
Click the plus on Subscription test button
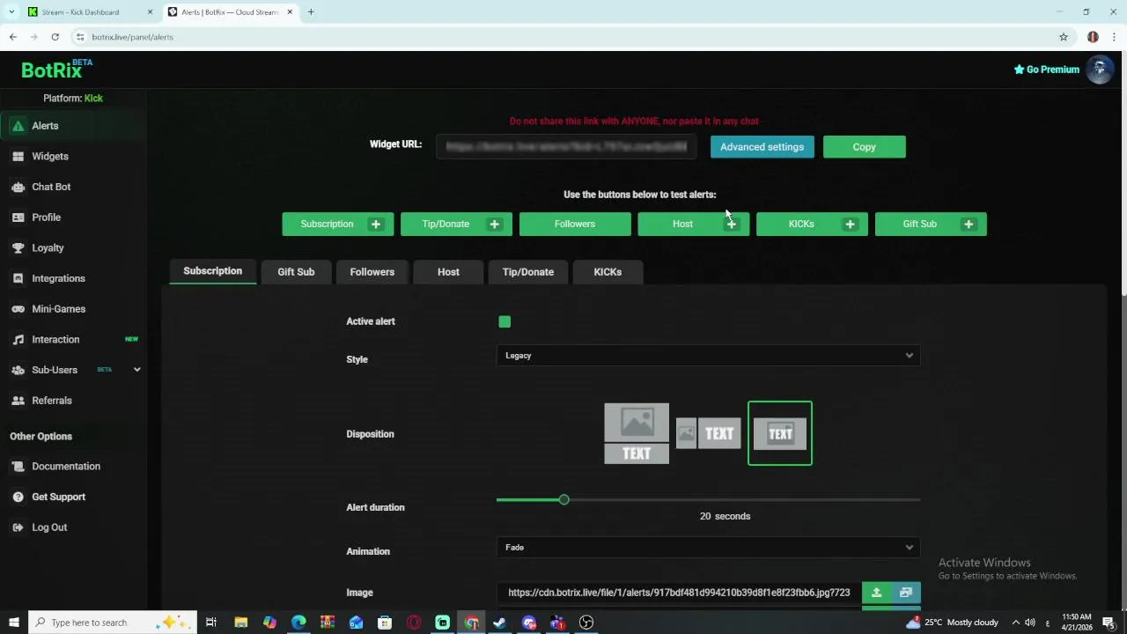pos(376,225)
